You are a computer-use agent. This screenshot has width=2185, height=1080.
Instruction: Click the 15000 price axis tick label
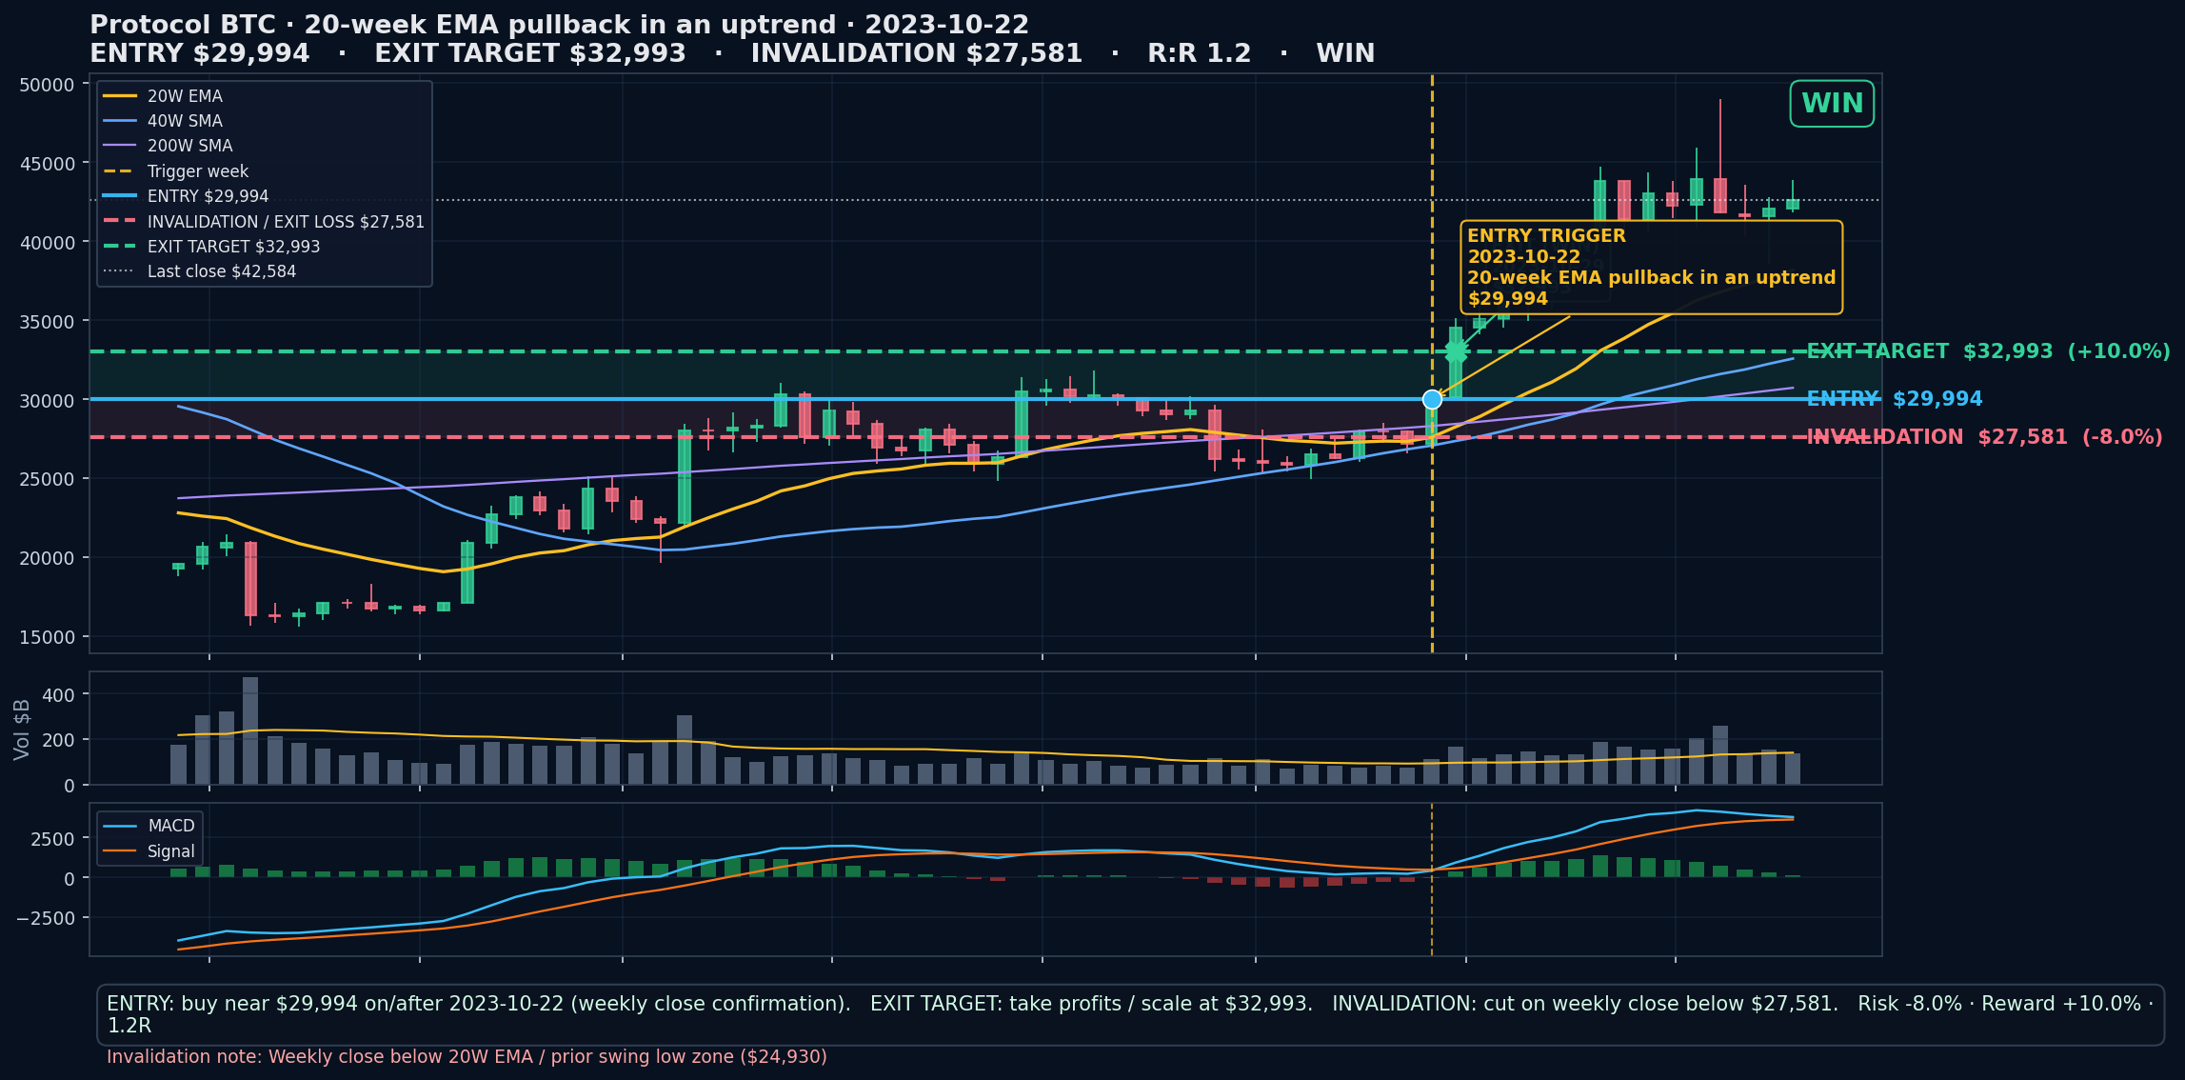click(47, 637)
